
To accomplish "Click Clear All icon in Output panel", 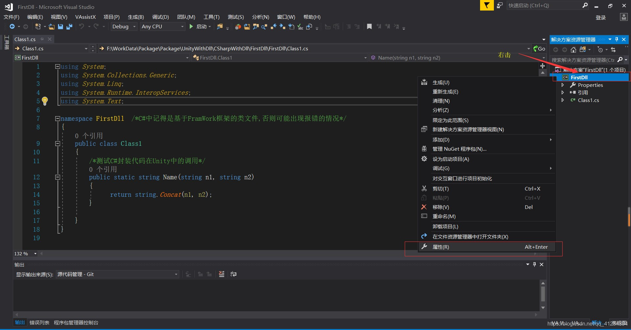I will (222, 274).
